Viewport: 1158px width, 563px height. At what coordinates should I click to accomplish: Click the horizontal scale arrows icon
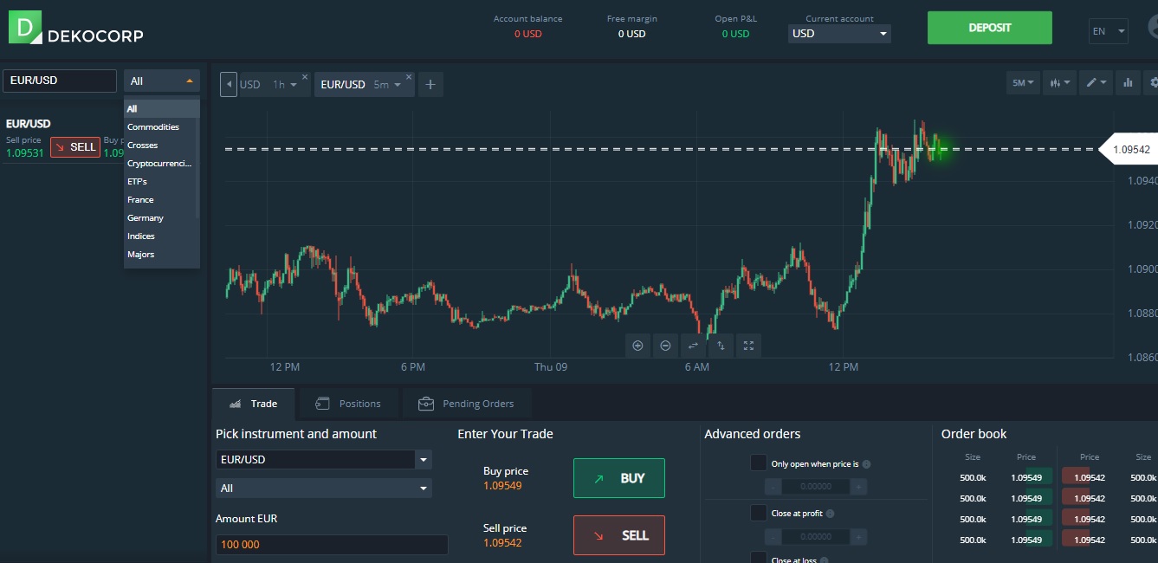coord(693,346)
